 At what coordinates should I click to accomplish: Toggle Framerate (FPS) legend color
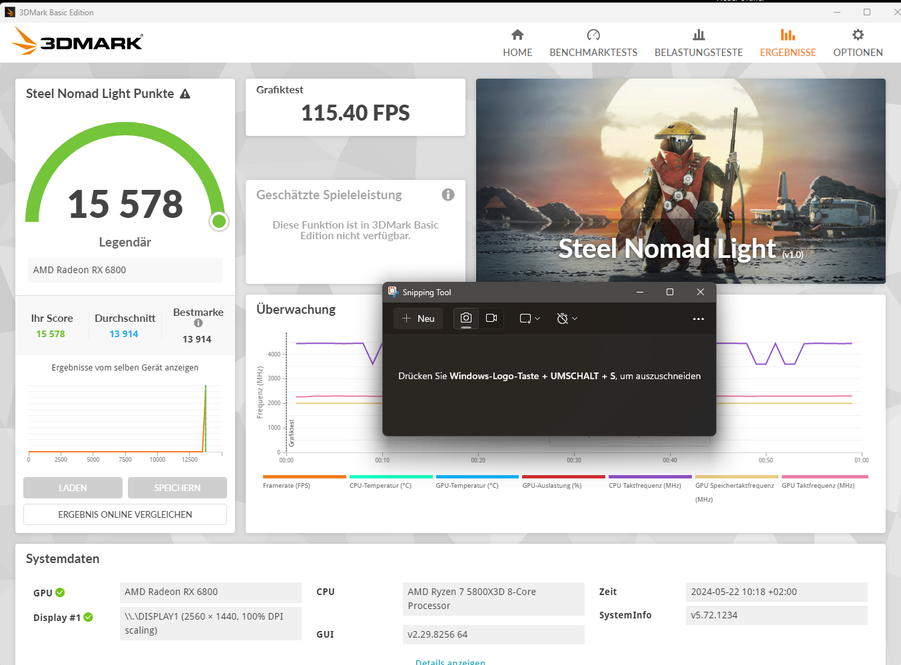[304, 477]
